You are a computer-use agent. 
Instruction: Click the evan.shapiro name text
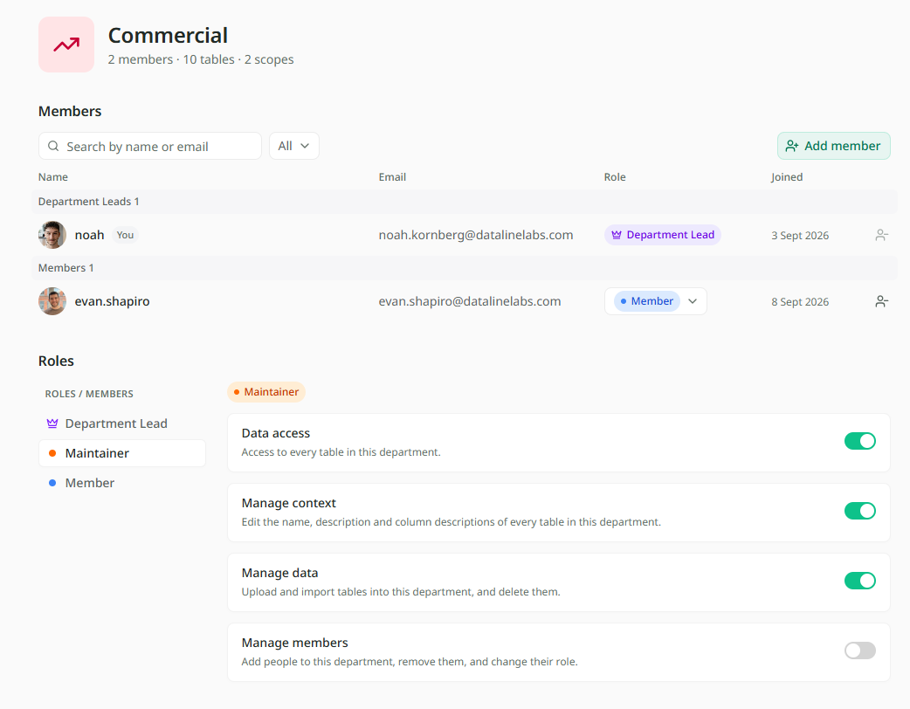point(112,301)
